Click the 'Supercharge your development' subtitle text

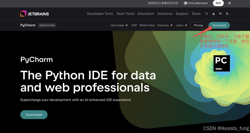coord(75,100)
